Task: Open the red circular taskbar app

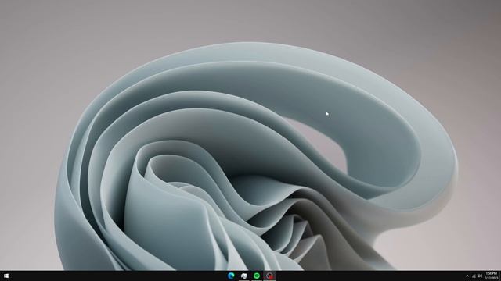Action: coord(269,276)
